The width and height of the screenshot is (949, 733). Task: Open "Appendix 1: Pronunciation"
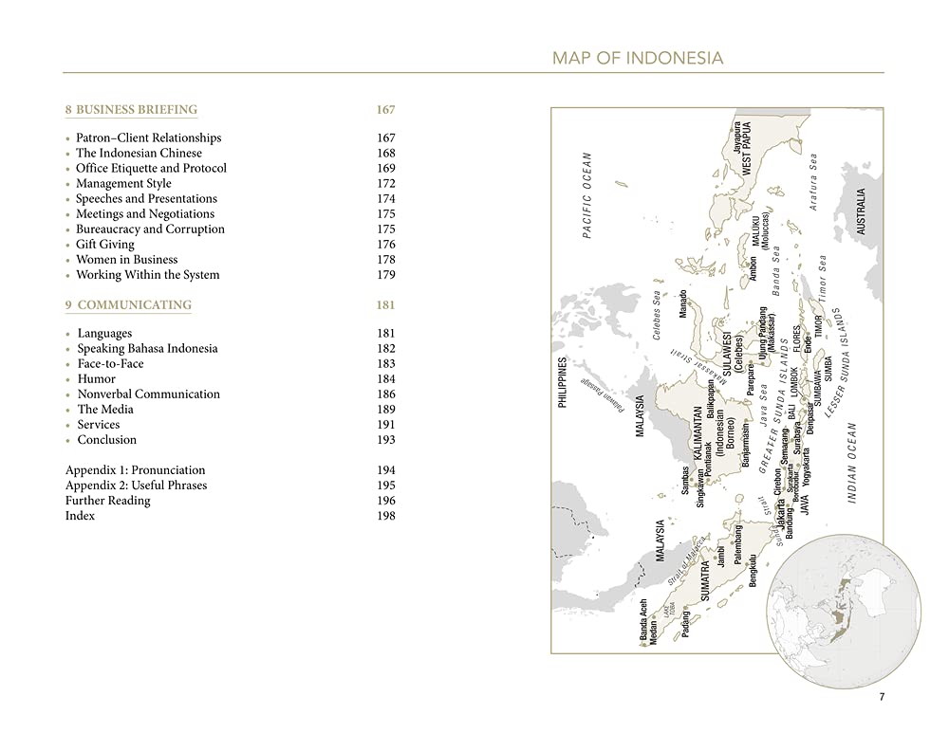pos(135,470)
